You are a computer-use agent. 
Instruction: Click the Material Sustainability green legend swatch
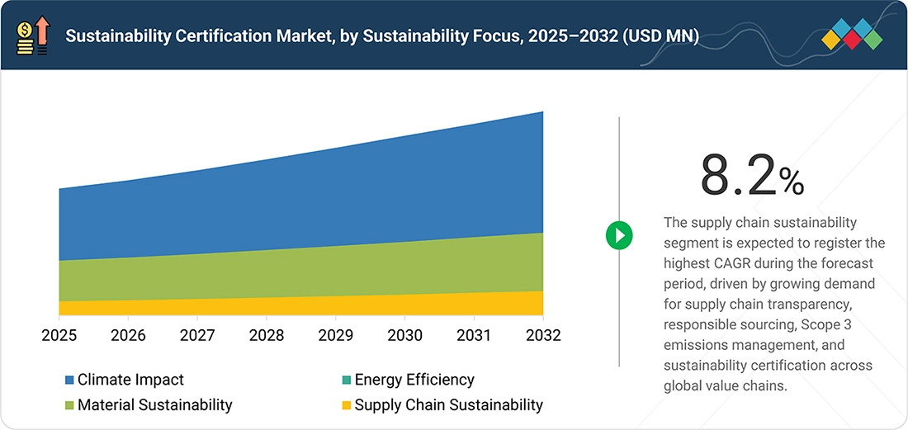69,405
